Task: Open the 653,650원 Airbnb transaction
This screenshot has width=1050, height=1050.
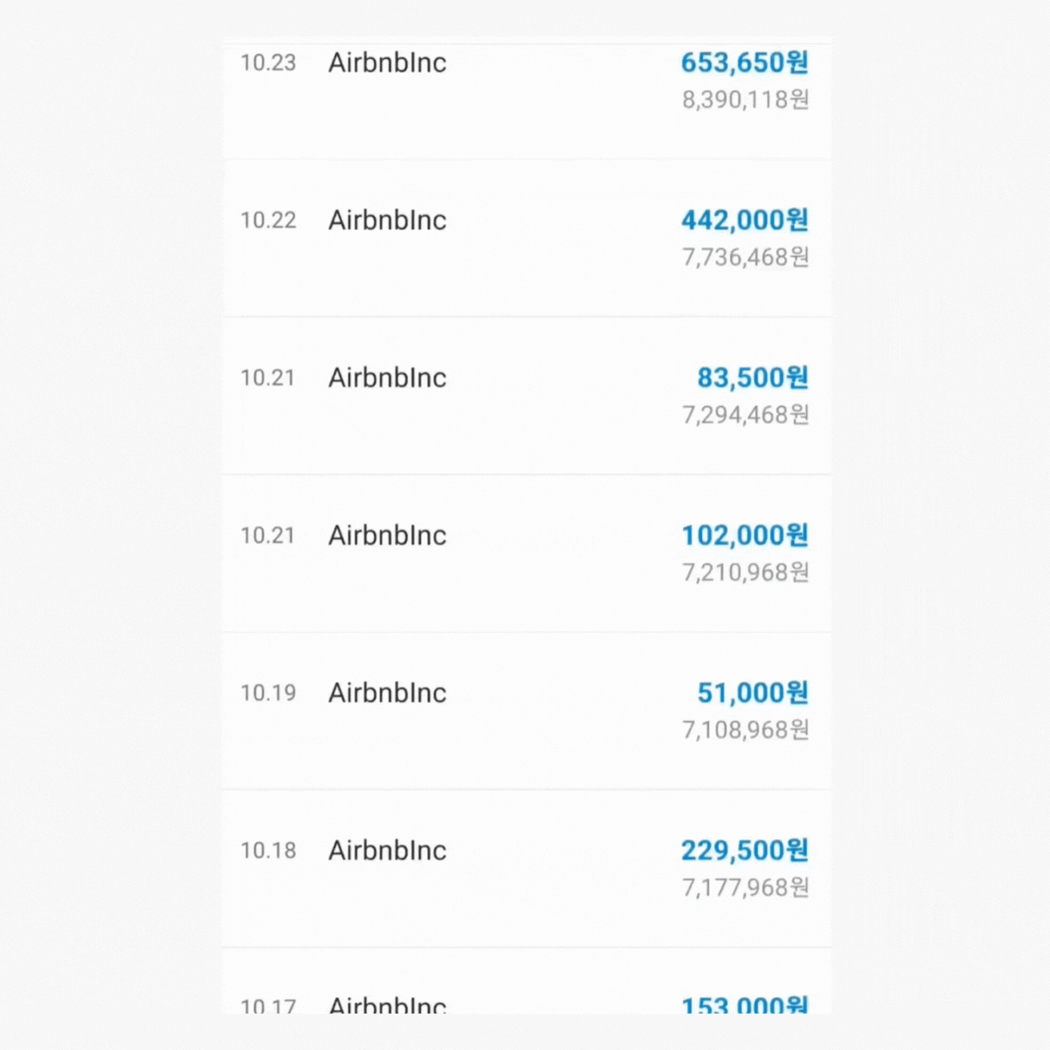Action: coord(744,63)
